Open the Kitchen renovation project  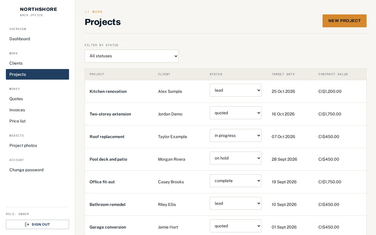pos(108,91)
